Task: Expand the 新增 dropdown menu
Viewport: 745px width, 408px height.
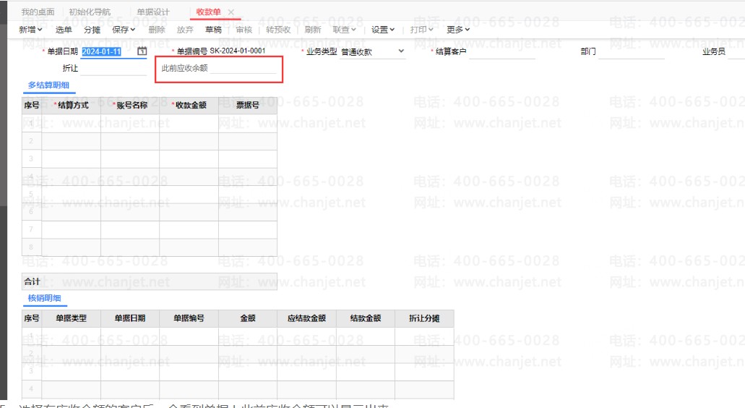Action: point(30,30)
